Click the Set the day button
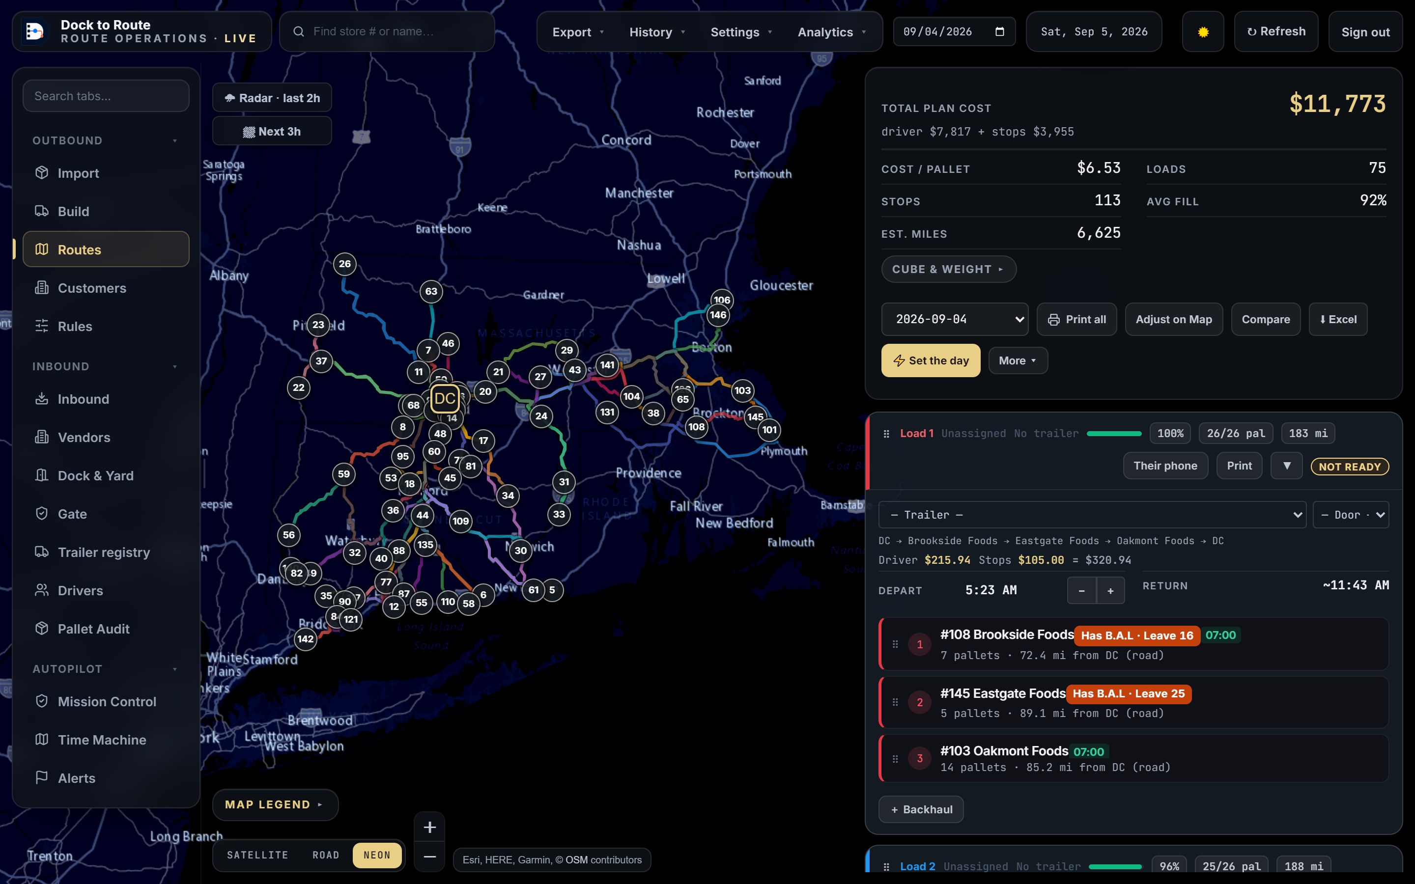 pos(931,361)
